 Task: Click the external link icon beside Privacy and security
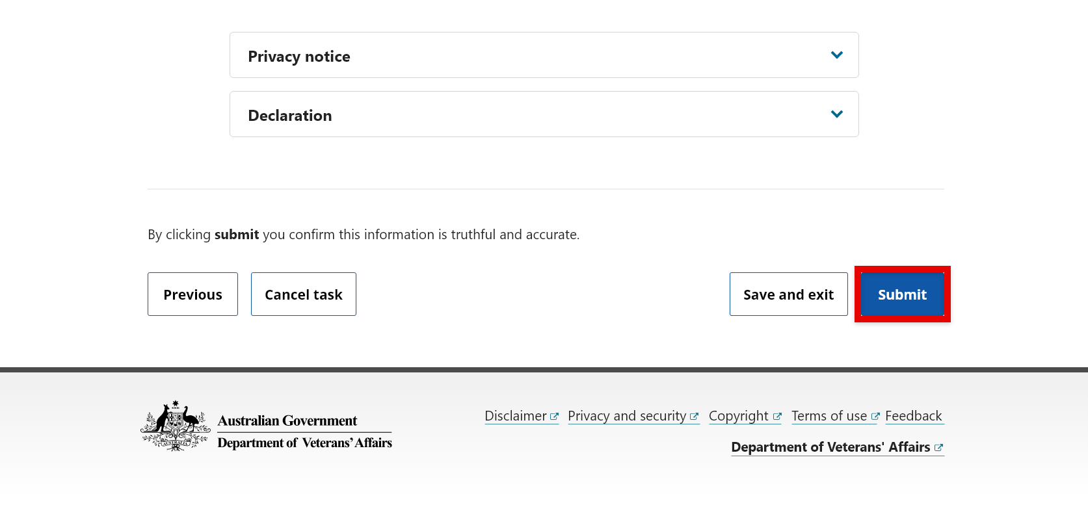[x=695, y=416]
